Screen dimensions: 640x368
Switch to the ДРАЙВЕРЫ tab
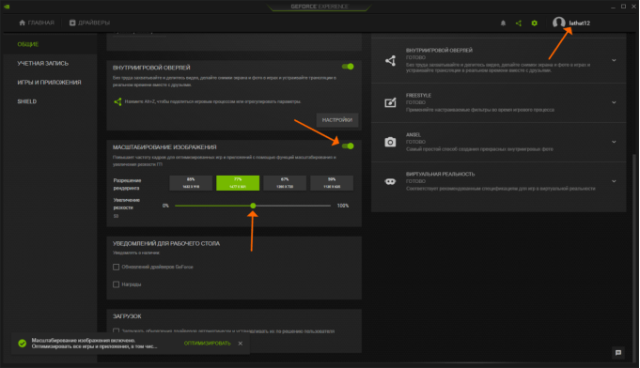click(x=89, y=23)
